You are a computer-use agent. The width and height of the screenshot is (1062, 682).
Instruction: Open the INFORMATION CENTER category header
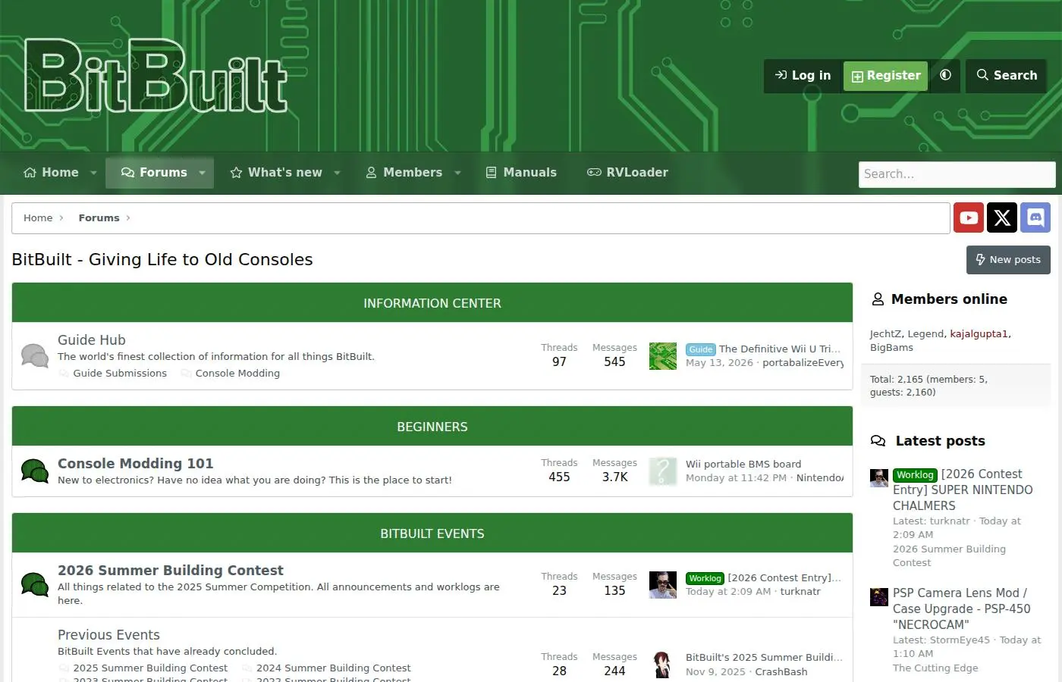pos(432,303)
